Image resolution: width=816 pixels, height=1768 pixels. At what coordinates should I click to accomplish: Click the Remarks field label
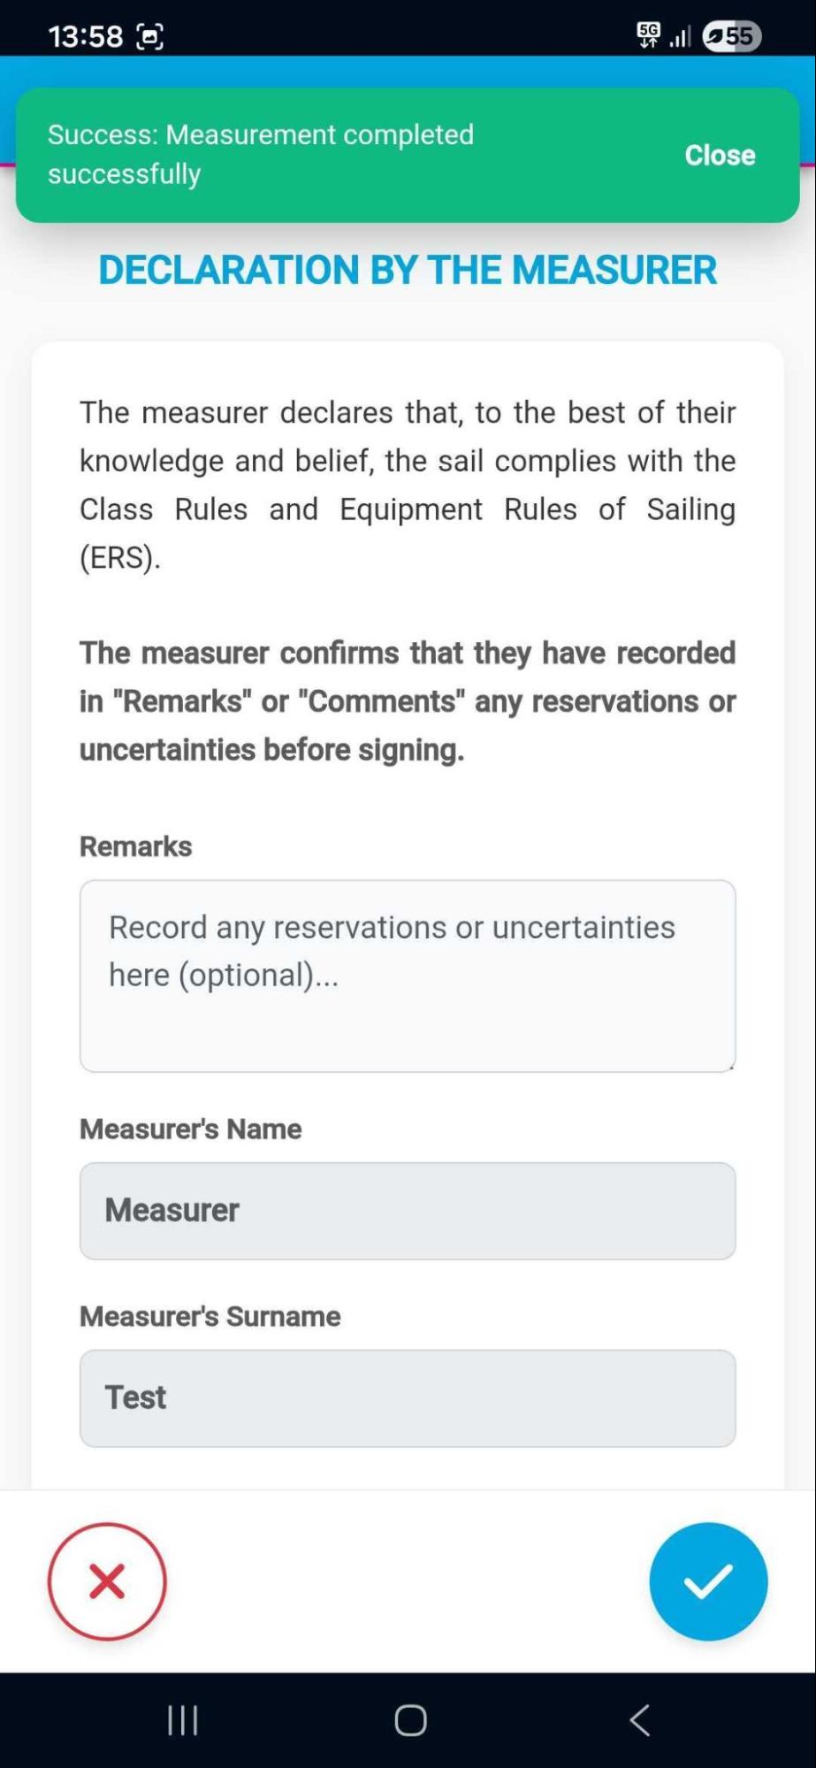(x=136, y=846)
